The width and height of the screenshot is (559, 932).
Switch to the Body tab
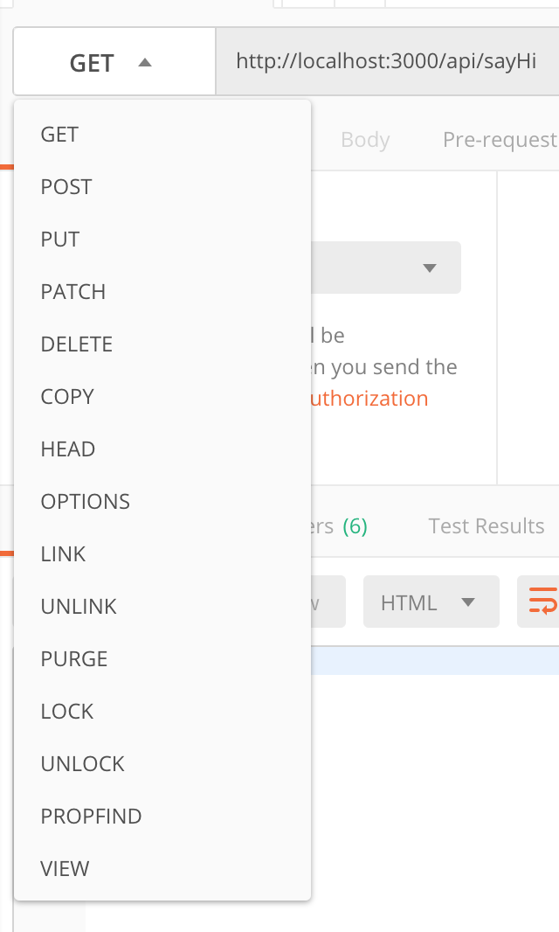coord(365,139)
